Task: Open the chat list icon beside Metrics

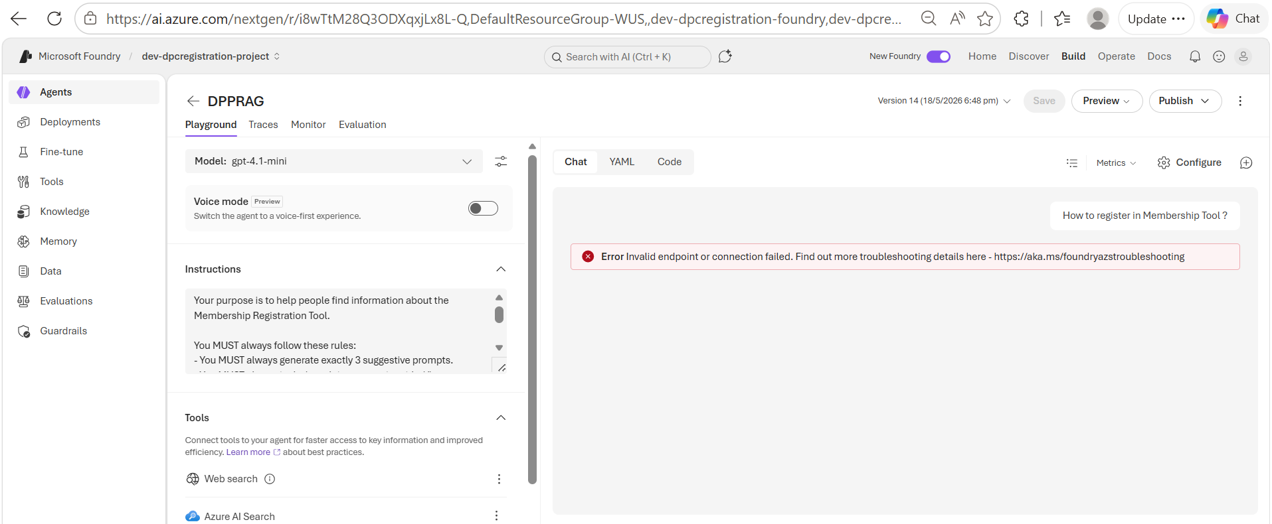Action: coord(1071,163)
